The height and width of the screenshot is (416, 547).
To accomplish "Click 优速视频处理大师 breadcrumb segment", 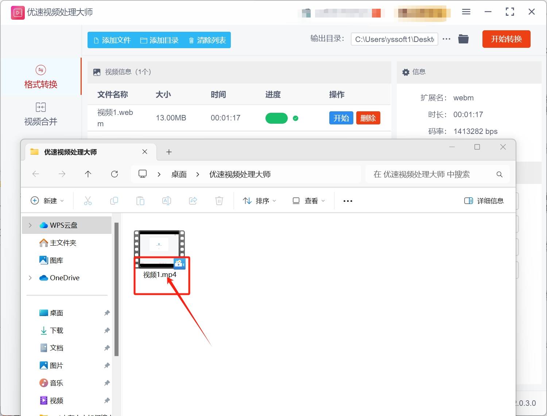I will click(240, 174).
